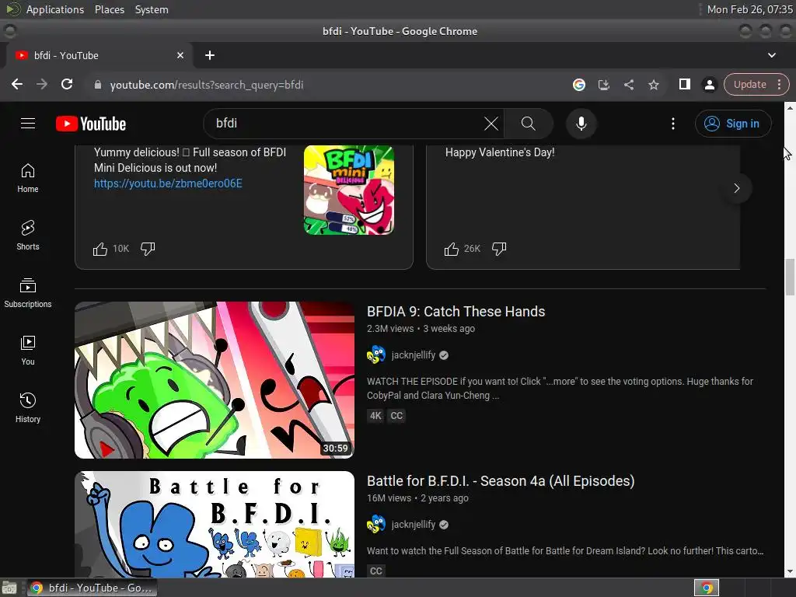Click the Google icon in address bar
Viewport: 796px width, 597px height.
click(578, 85)
